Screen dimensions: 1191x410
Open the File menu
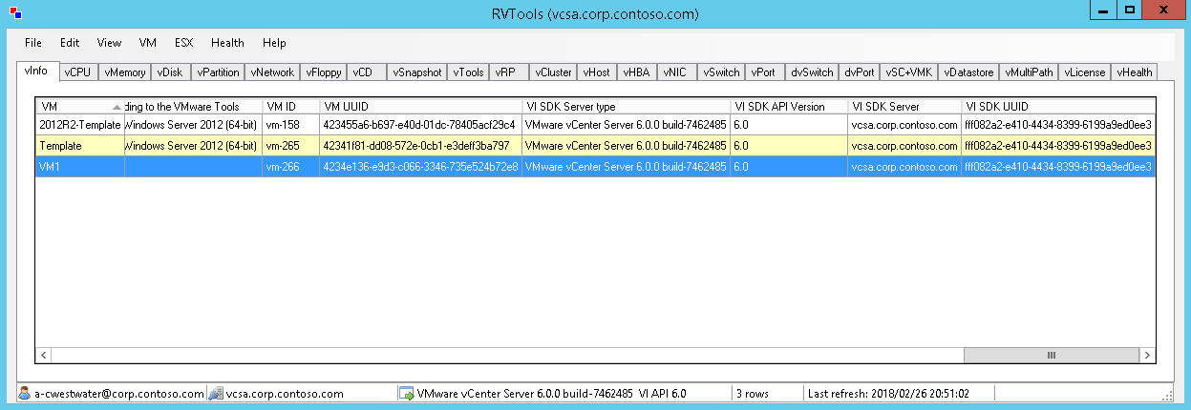[33, 43]
